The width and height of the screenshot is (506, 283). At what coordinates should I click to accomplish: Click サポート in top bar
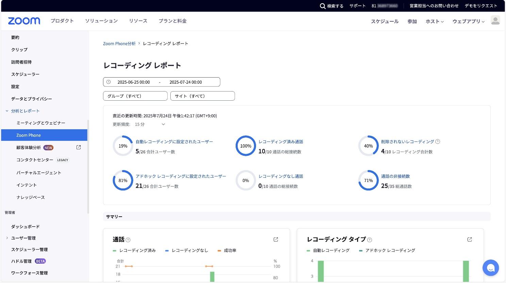pos(357,6)
